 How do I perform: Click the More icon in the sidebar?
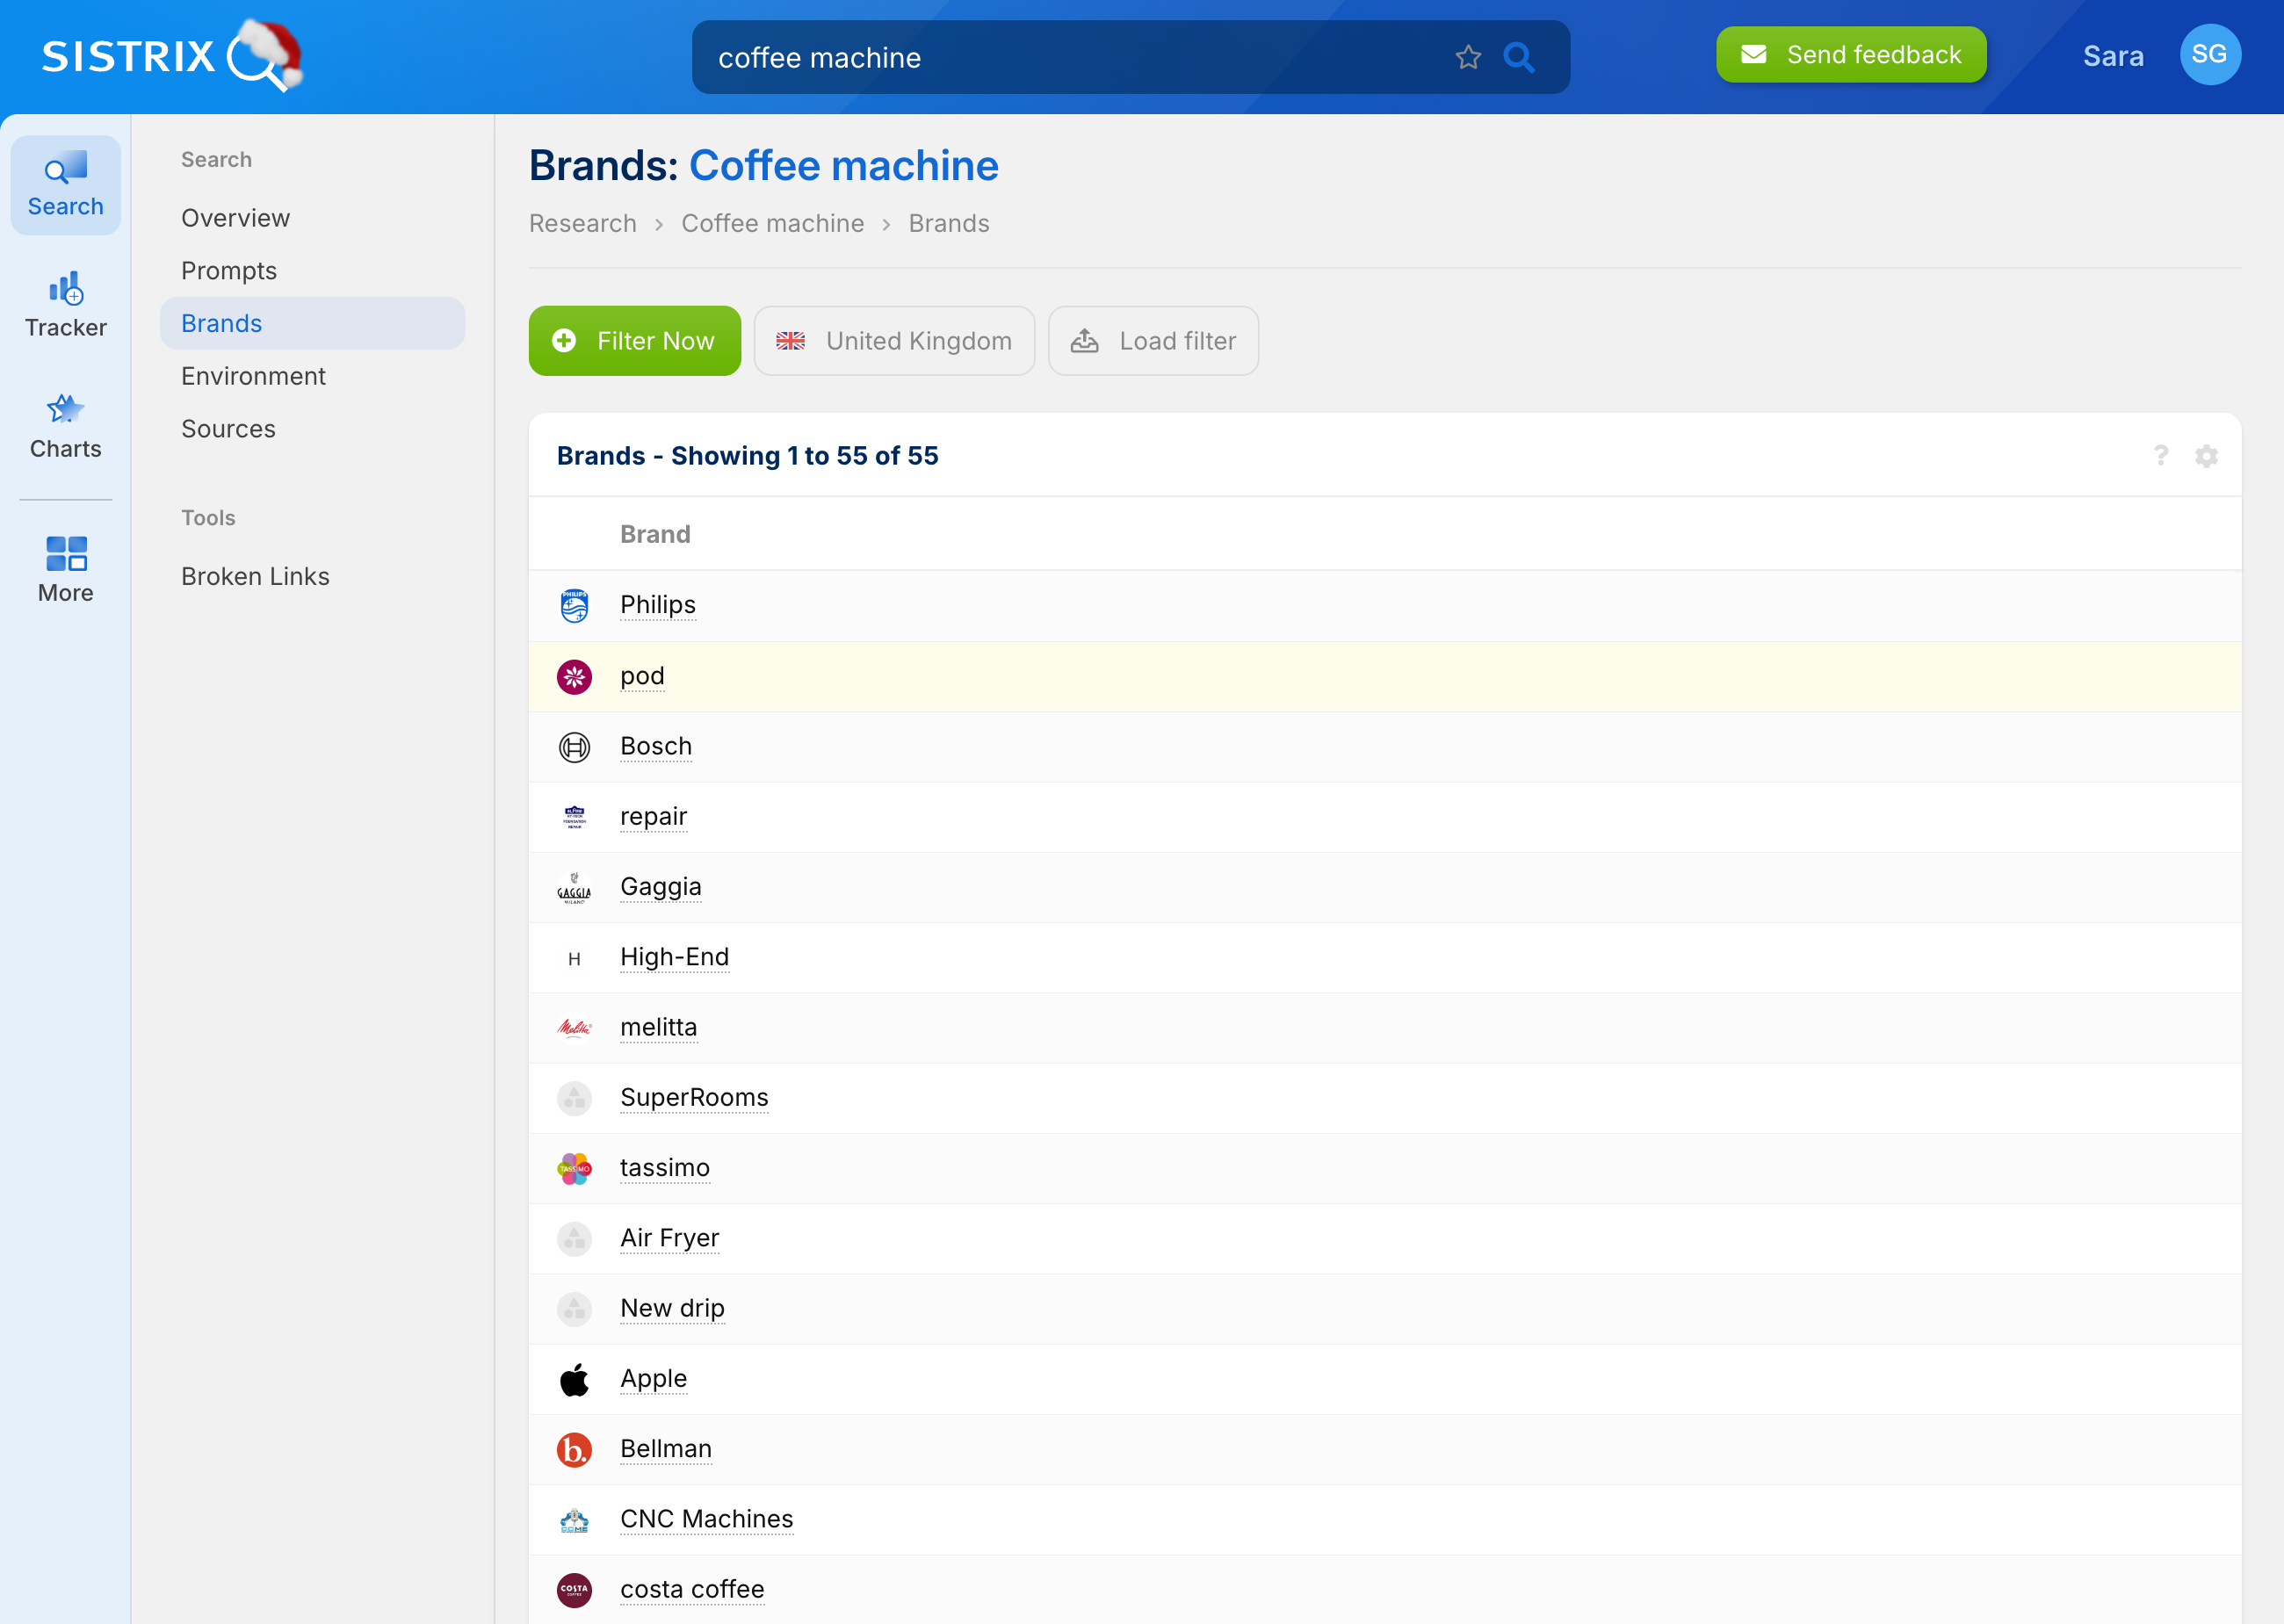click(x=65, y=567)
